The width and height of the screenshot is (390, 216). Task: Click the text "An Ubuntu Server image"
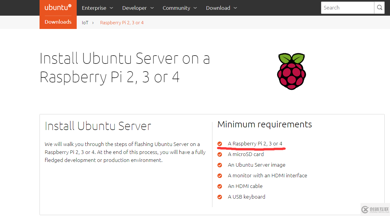pos(257,165)
